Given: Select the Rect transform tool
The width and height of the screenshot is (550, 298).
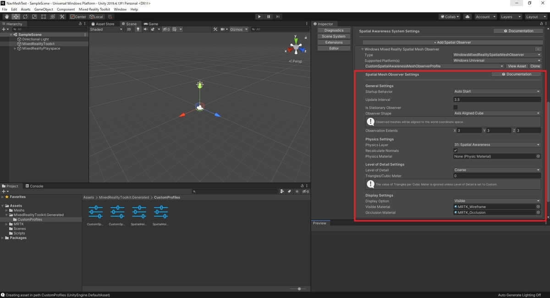Looking at the screenshot, I should [44, 17].
